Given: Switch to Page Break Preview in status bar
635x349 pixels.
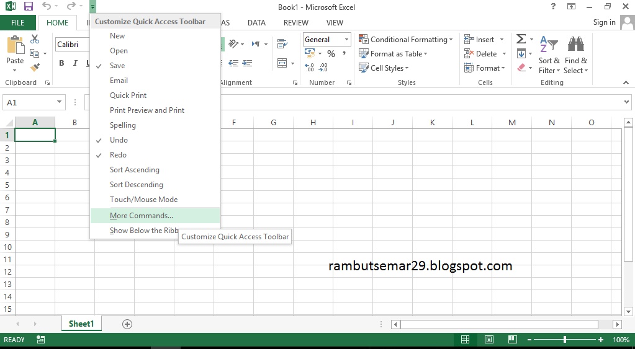Looking at the screenshot, I should pyautogui.click(x=513, y=340).
